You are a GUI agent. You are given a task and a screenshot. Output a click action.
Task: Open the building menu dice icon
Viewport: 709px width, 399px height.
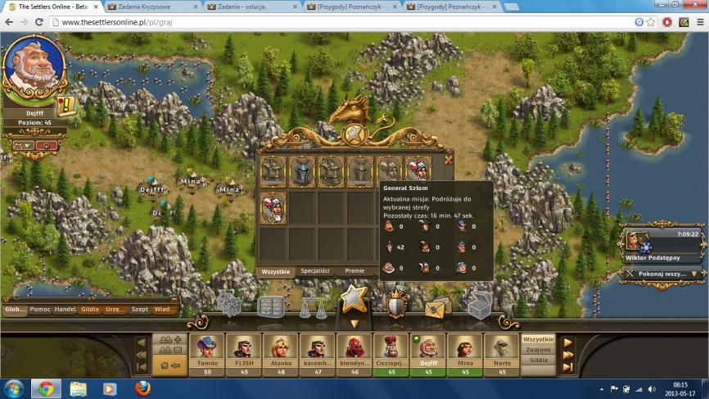click(228, 306)
